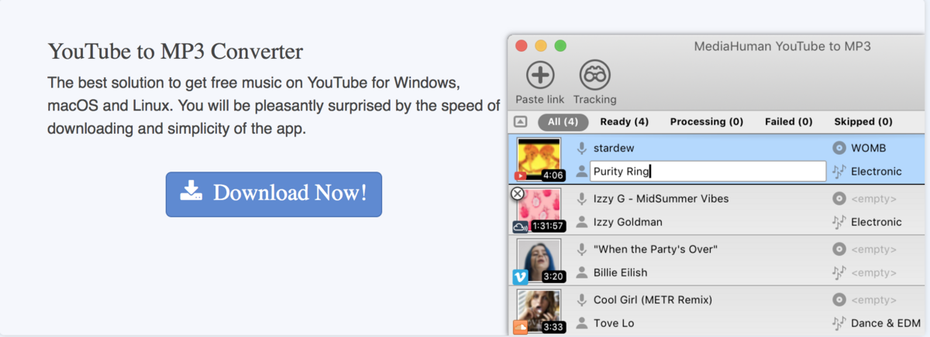Click the person icon beside Tove Lo
This screenshot has width=930, height=337.
click(583, 323)
